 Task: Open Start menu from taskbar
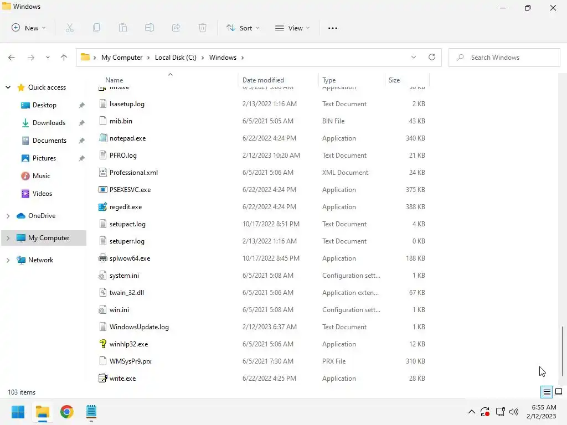coord(18,412)
